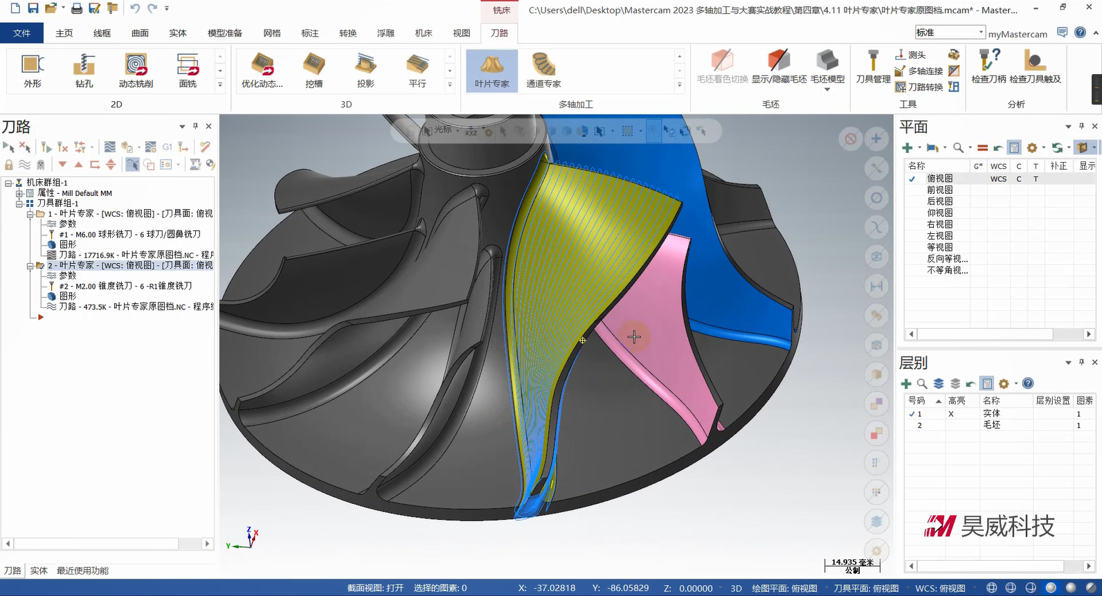Toggle visibility checkmark for layer 1 实体
Image resolution: width=1102 pixels, height=596 pixels.
pos(912,414)
